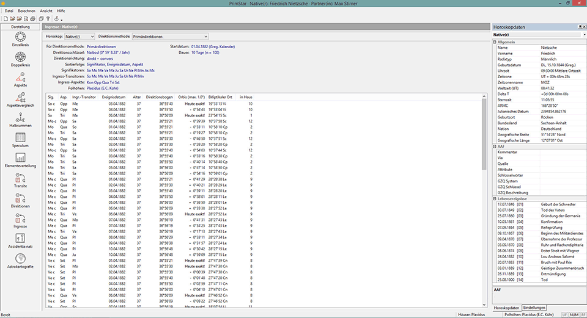Viewport: 587px width, 318px height.
Task: Sort by the Ereignisdatum column header
Action: [114, 97]
